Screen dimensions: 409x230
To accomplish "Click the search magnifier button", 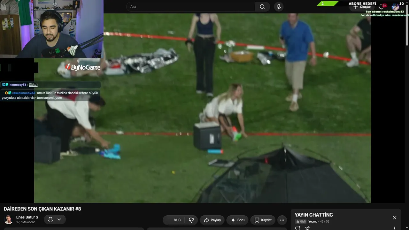I will [262, 7].
